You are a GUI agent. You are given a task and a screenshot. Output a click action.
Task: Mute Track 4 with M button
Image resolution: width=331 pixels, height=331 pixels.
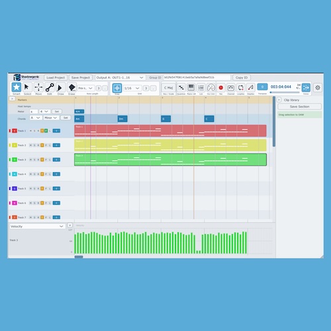point(30,174)
